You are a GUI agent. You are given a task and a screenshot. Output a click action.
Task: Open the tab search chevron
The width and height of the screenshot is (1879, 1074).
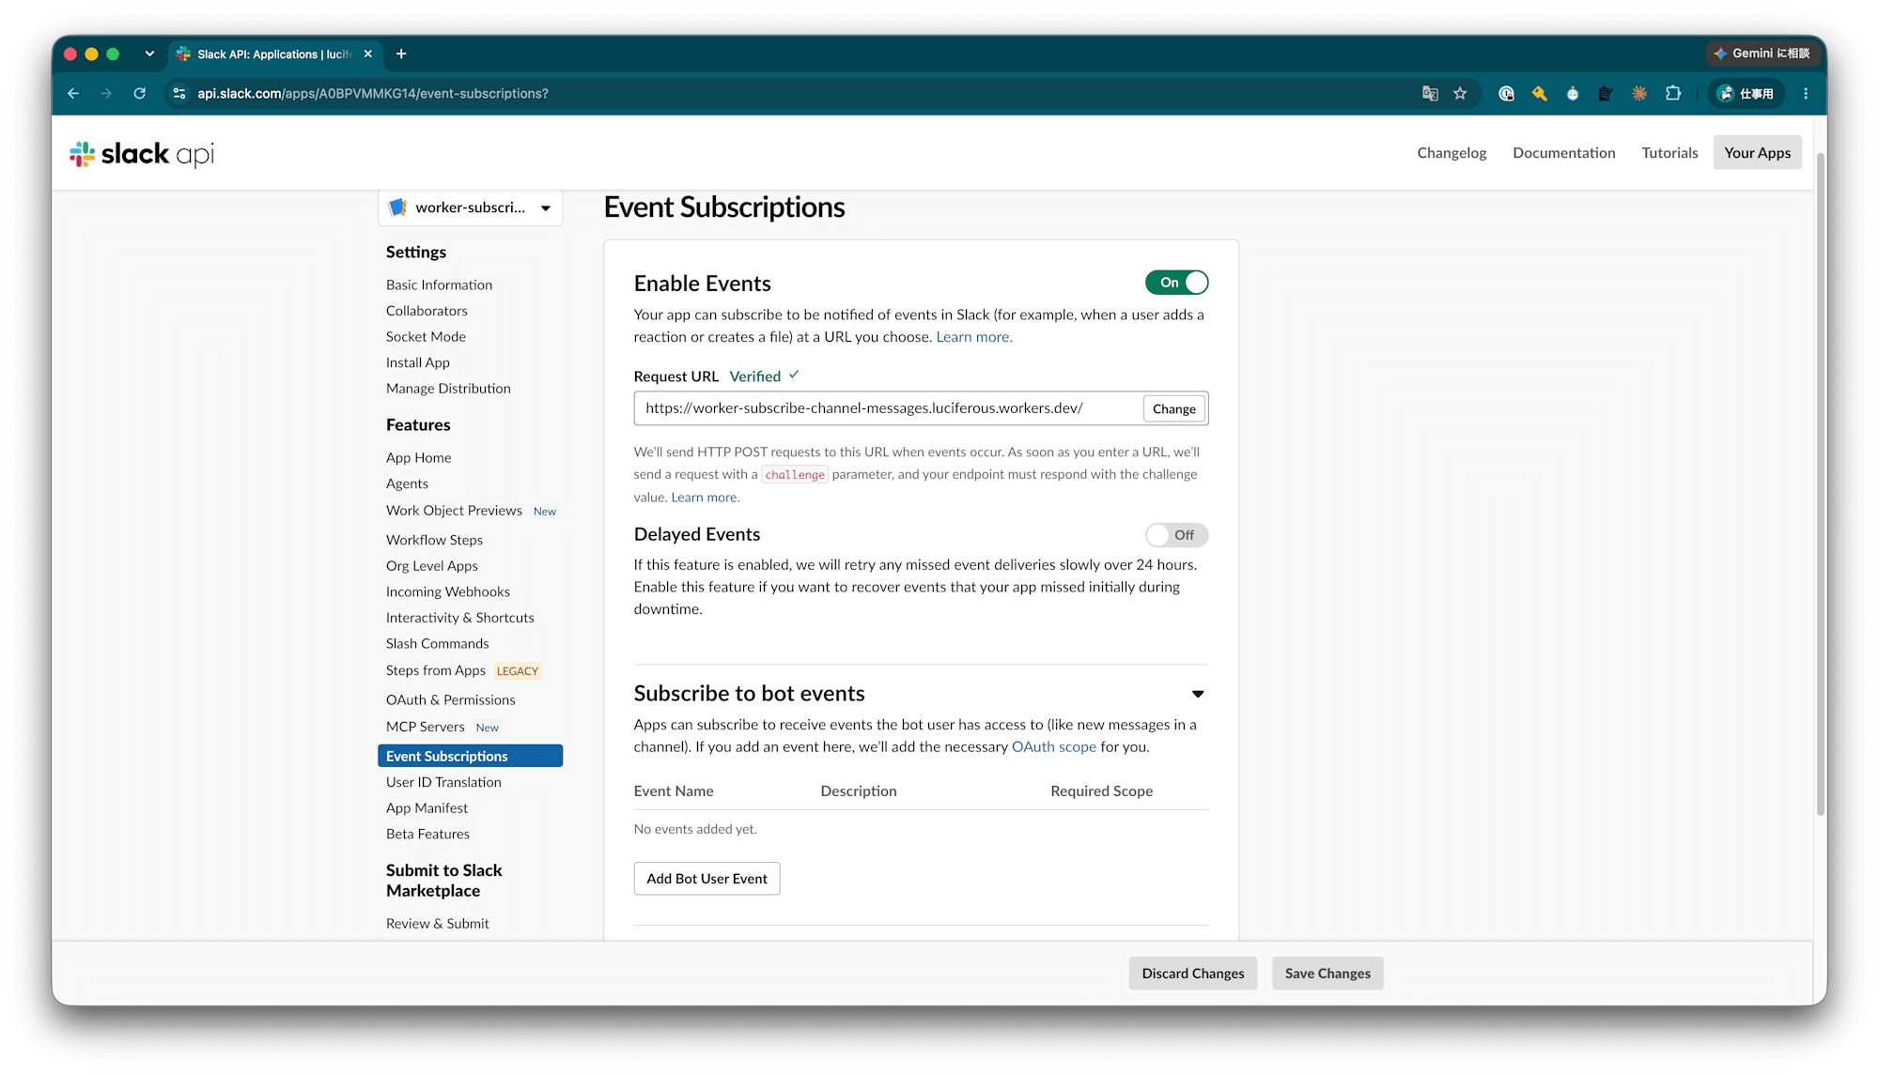[x=149, y=54]
